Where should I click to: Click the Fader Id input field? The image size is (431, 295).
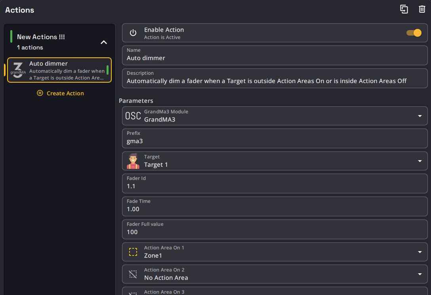(x=275, y=186)
